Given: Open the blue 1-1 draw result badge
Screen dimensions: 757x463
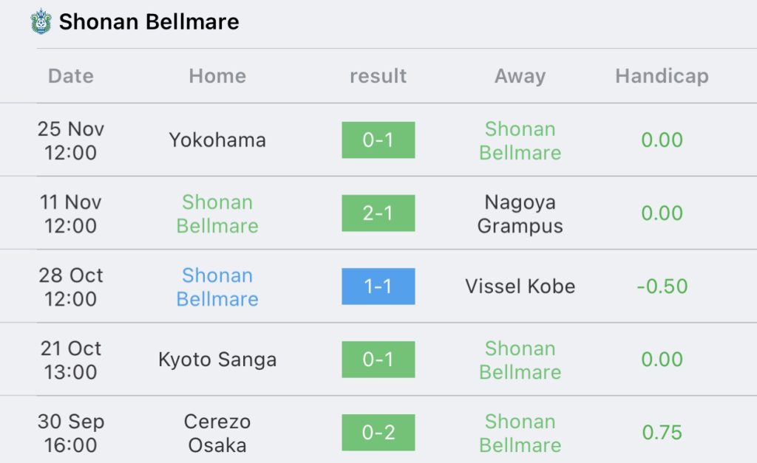Looking at the screenshot, I should coord(378,286).
